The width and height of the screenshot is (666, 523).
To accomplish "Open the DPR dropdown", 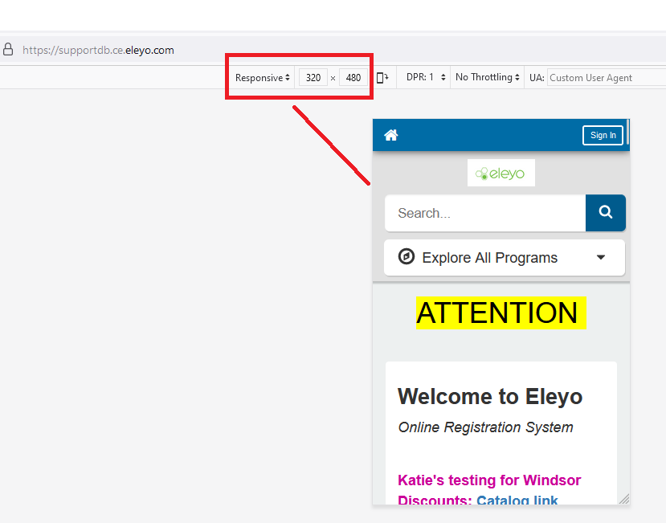I will point(425,77).
